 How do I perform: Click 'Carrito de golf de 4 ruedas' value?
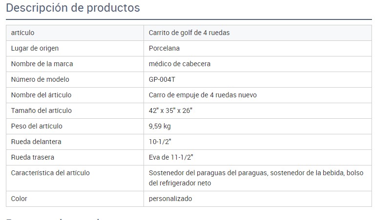pos(189,33)
